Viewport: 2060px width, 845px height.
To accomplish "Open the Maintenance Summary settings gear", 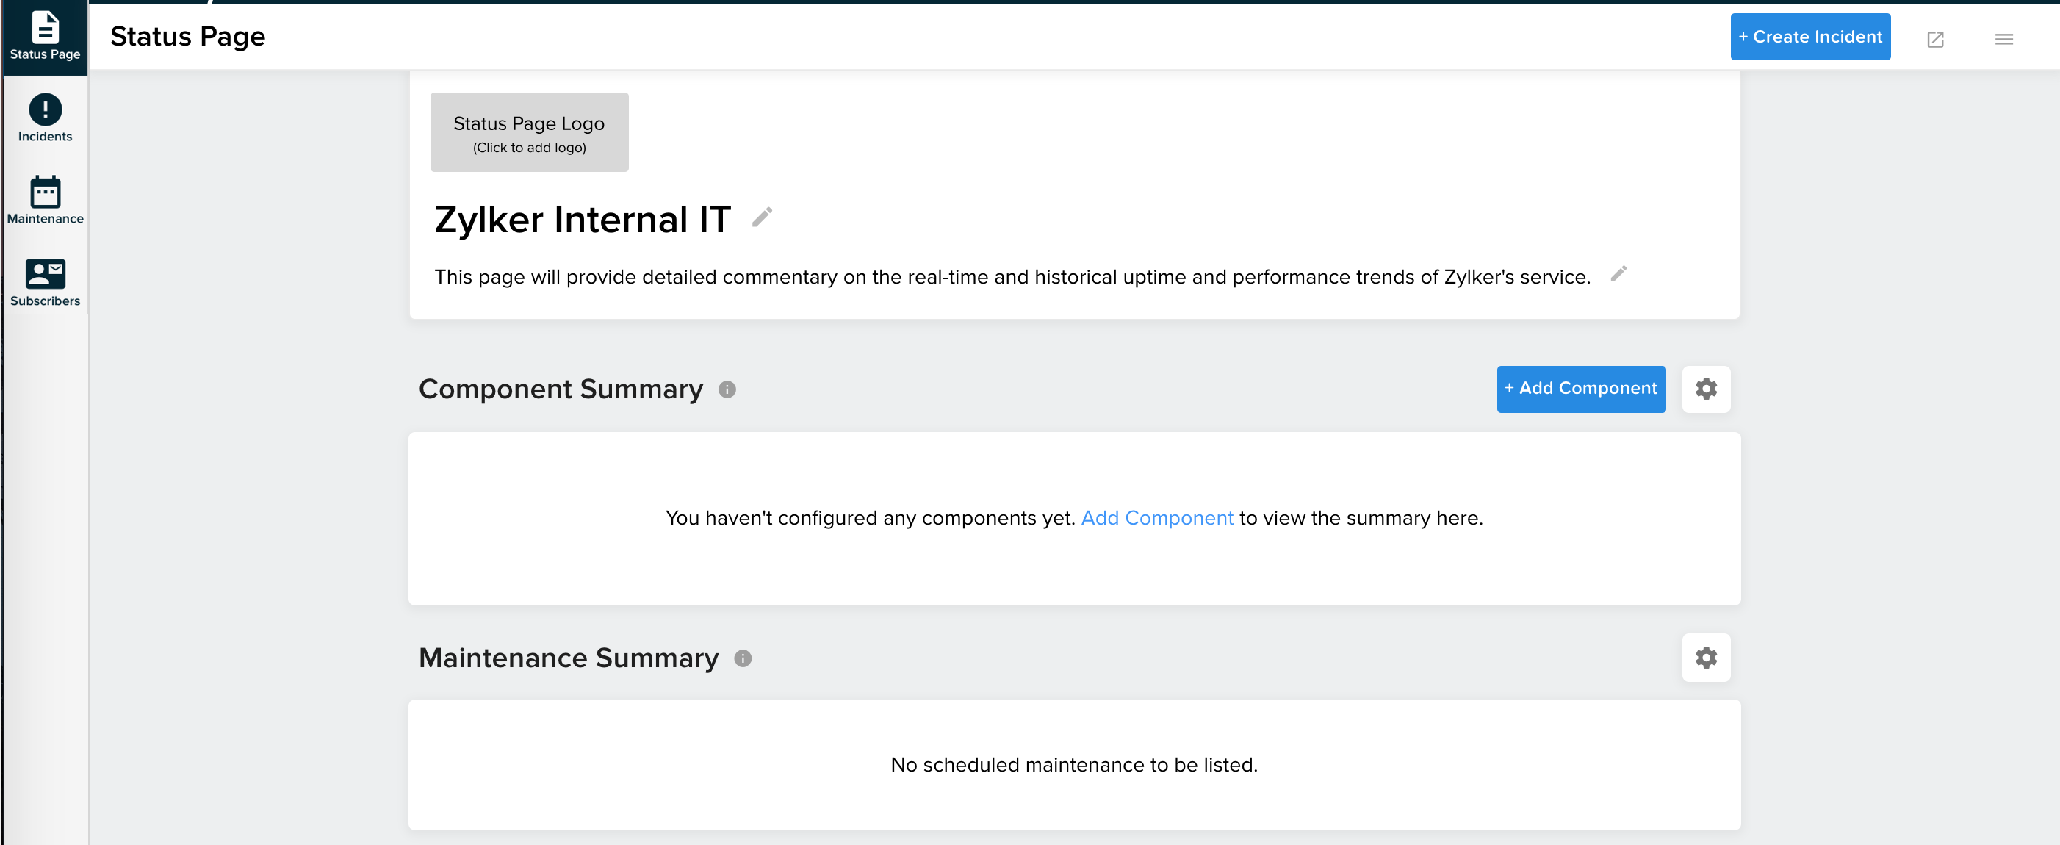I will click(1707, 657).
